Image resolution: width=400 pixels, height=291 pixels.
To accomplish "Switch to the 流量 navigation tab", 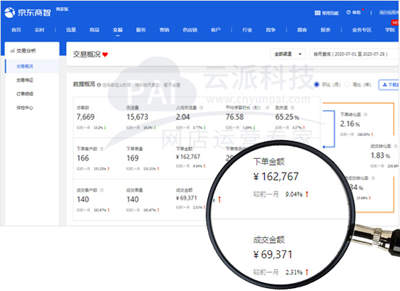I will coord(71,30).
